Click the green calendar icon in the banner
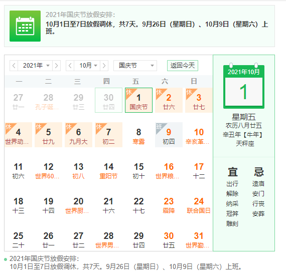 (25, 26)
